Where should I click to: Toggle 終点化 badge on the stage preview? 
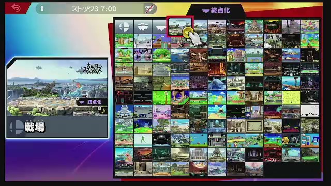(92, 102)
